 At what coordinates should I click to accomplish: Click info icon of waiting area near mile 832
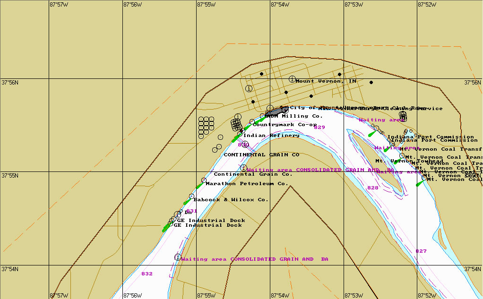178,257
